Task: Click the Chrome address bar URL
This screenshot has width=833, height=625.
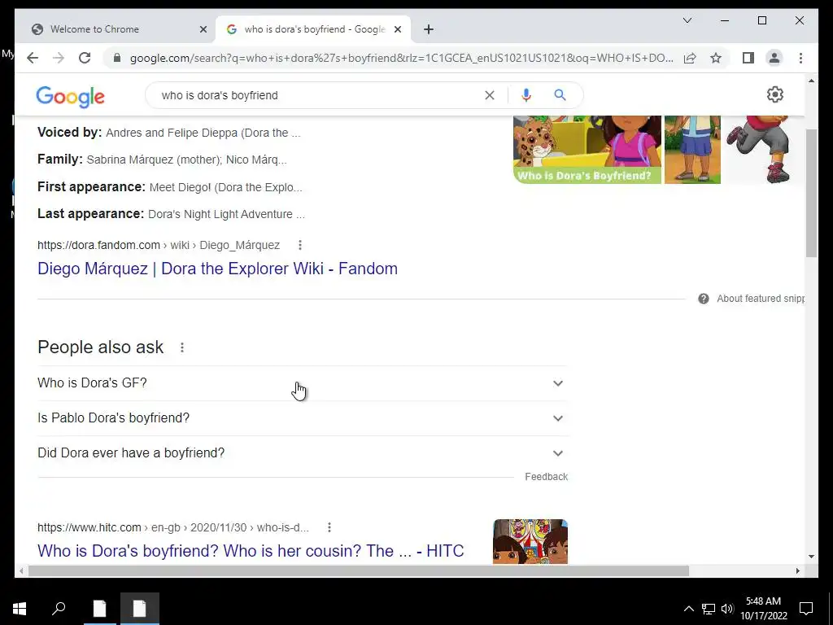Action: (402, 58)
